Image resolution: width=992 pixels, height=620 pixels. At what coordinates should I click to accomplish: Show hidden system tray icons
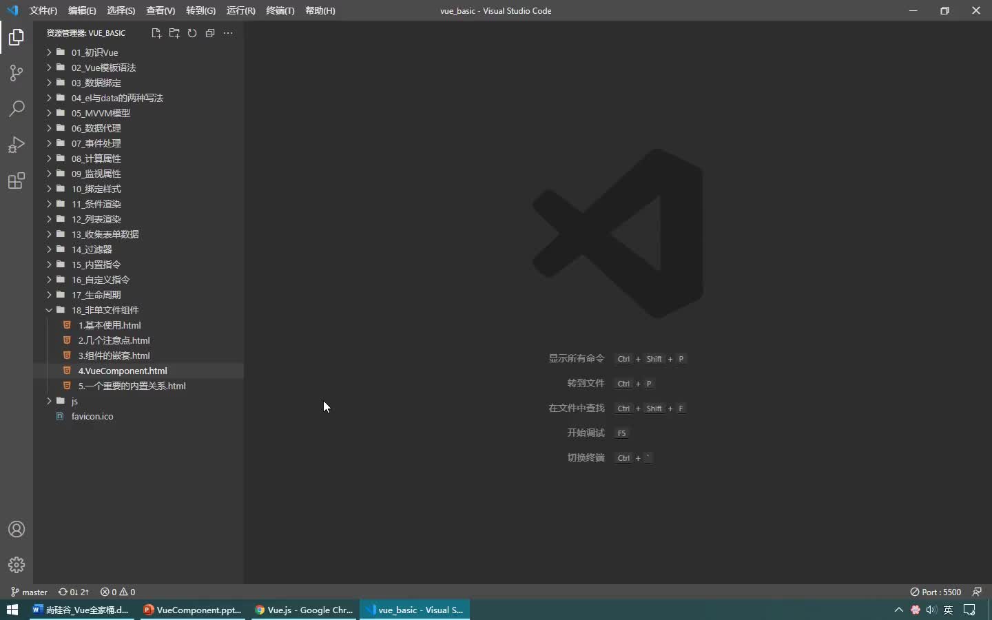coord(898,610)
